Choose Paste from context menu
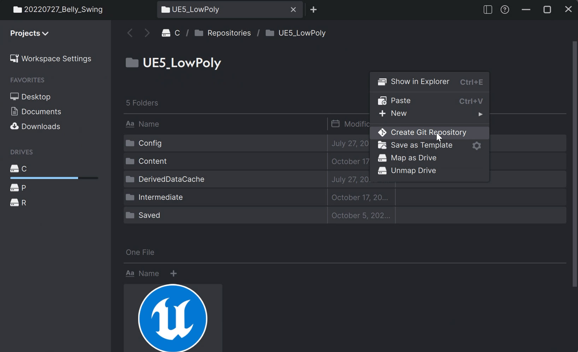The image size is (578, 352). 430,101
